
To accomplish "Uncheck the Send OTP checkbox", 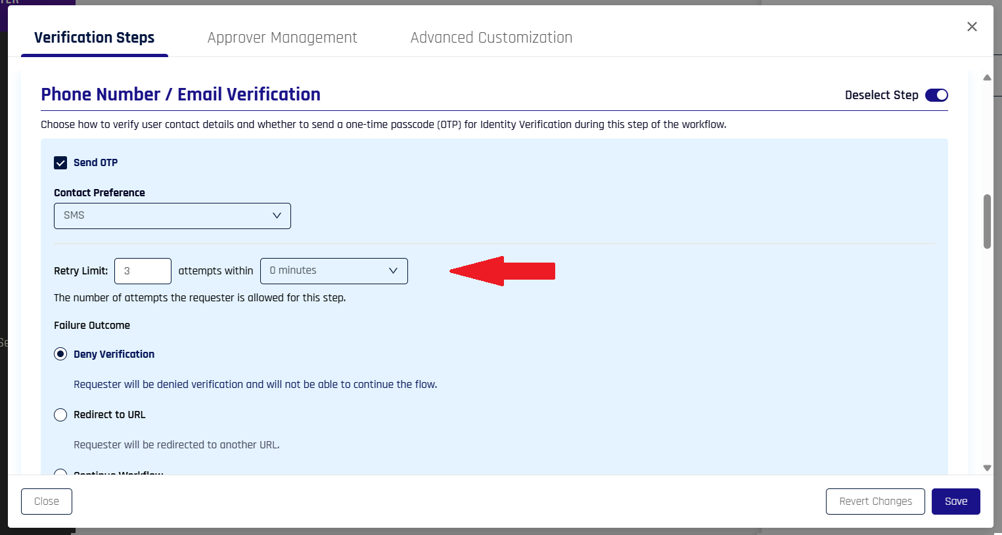I will (60, 163).
